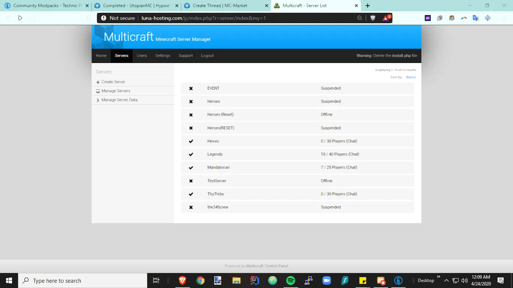Screen dimensions: 513x288
Task: Open IntelliJ IDEA from the taskbar
Action: [255, 280]
